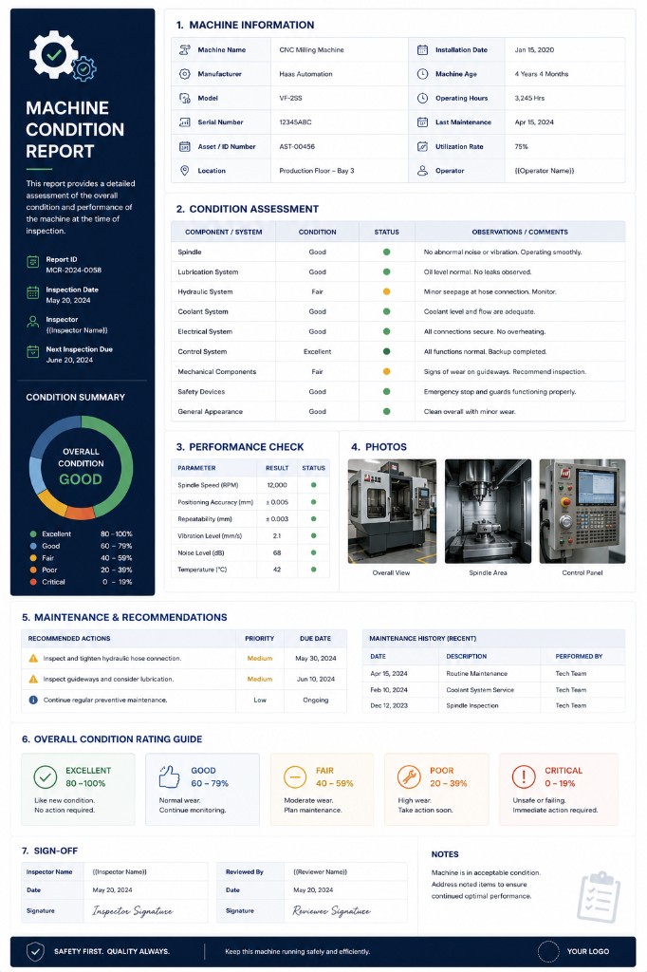Click the Maintenance History (Recent) header
This screenshot has width=647, height=972.
click(423, 639)
